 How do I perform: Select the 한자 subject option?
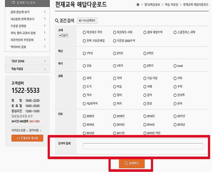[x=175, y=104]
